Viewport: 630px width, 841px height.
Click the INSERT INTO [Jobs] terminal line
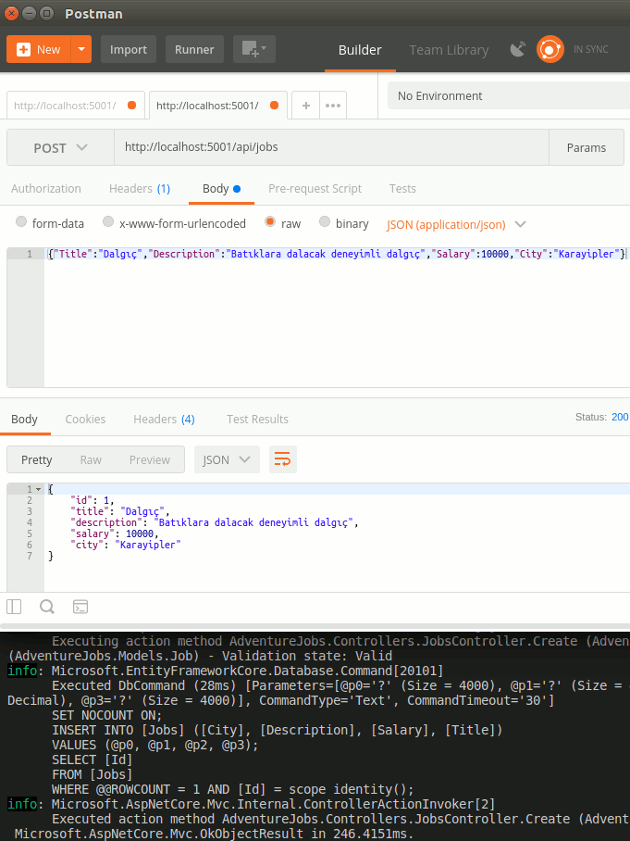pyautogui.click(x=277, y=730)
